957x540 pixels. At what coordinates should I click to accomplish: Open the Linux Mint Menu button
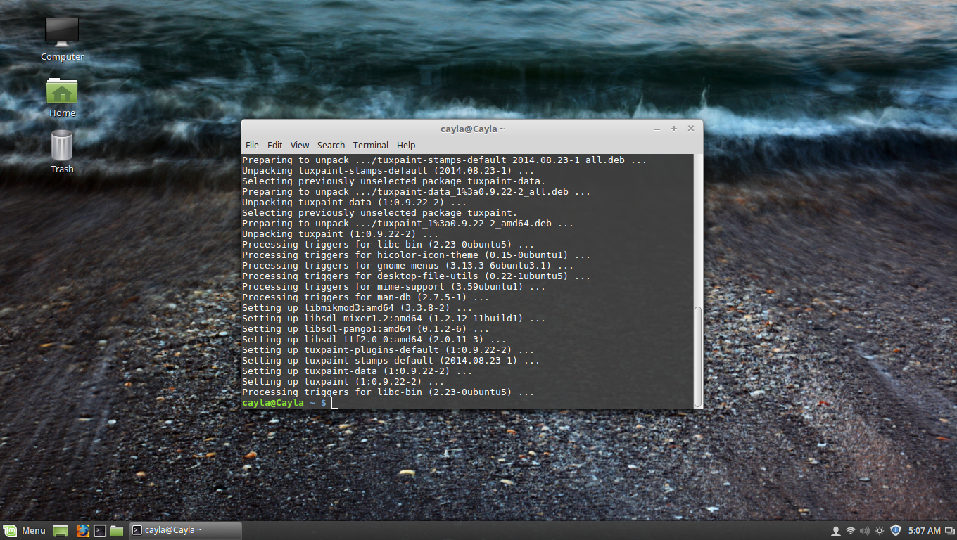coord(25,531)
